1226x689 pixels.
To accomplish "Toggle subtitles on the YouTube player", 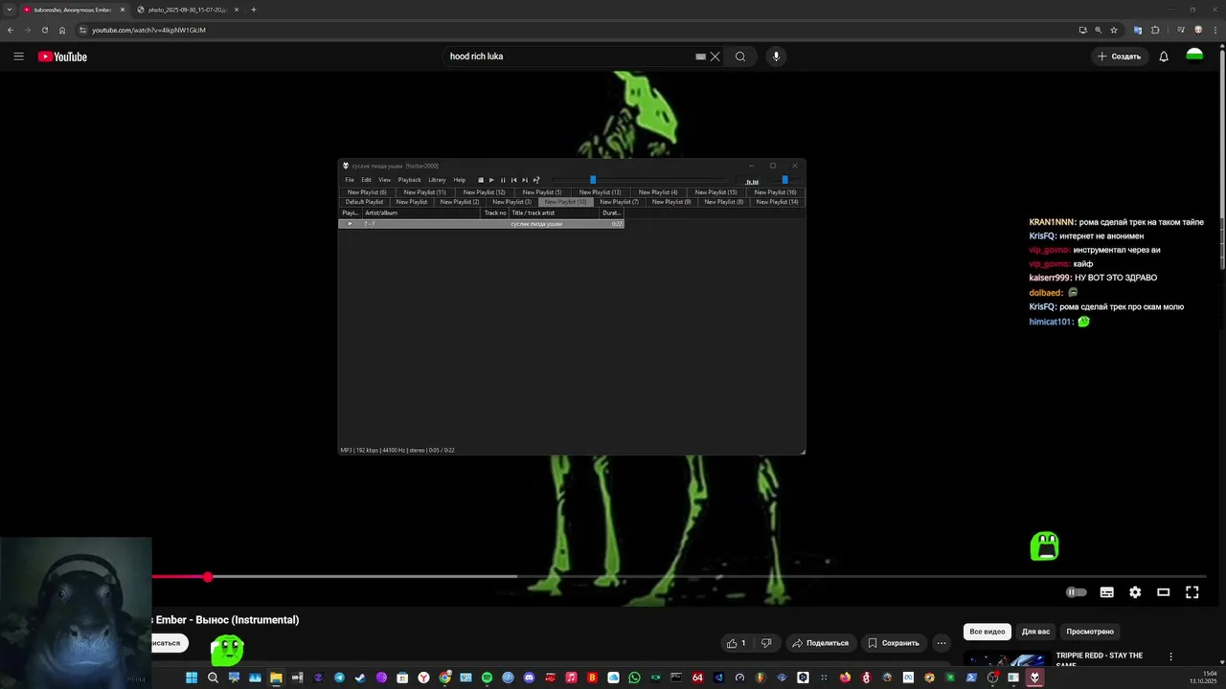I will click(x=1106, y=592).
